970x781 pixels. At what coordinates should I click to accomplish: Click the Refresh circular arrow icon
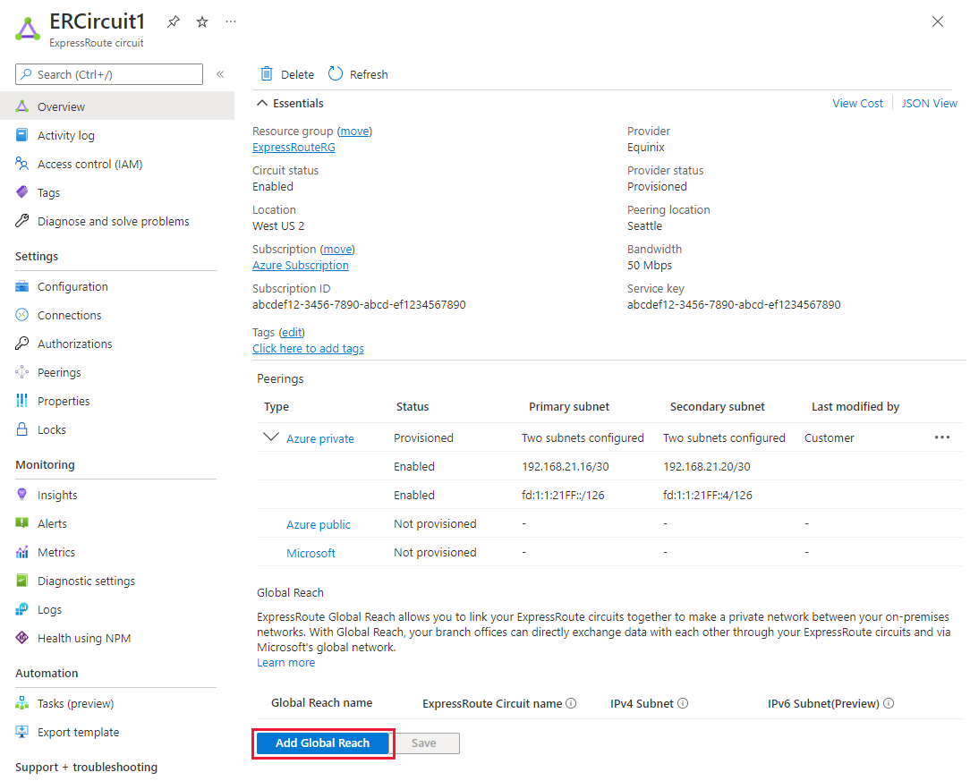click(336, 73)
